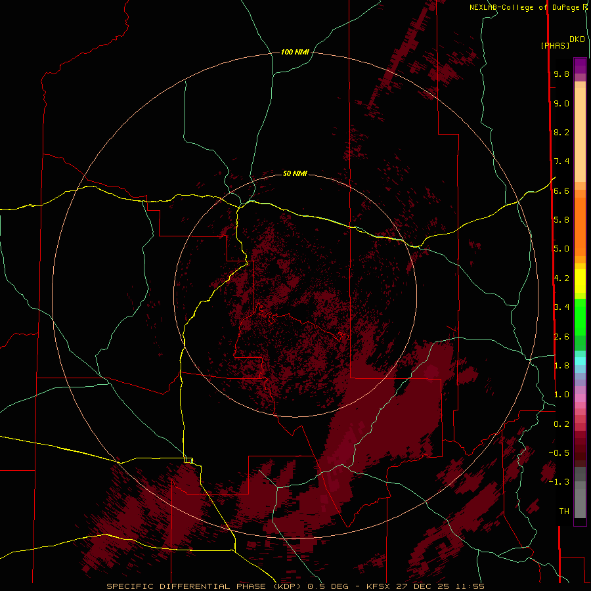Click the TH label on the color scale
The image size is (591, 591).
(x=564, y=512)
